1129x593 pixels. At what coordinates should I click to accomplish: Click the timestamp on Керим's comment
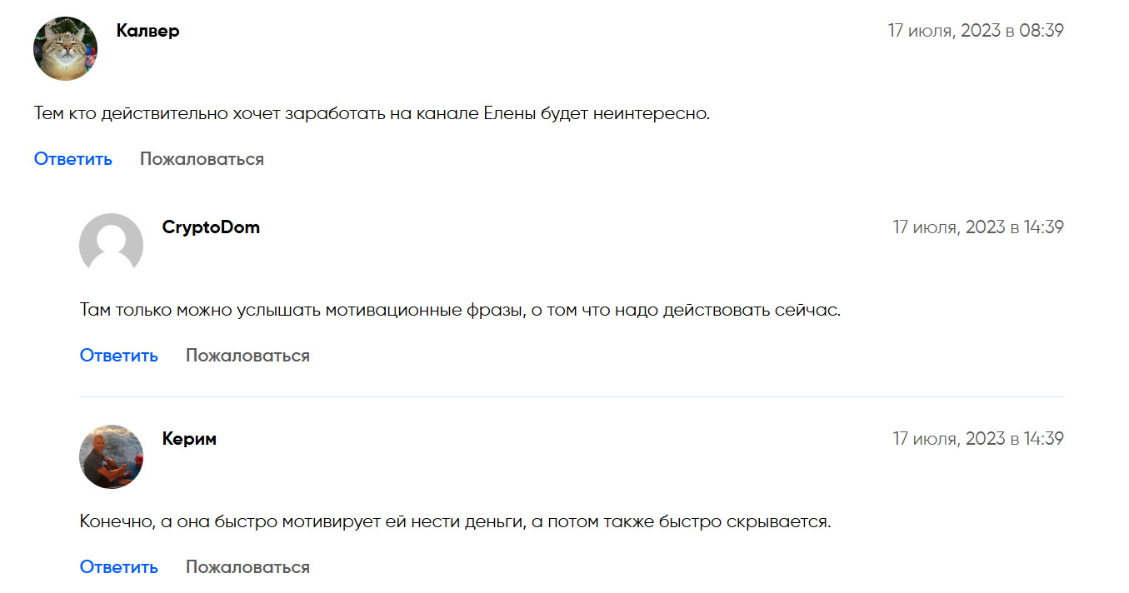pos(978,439)
